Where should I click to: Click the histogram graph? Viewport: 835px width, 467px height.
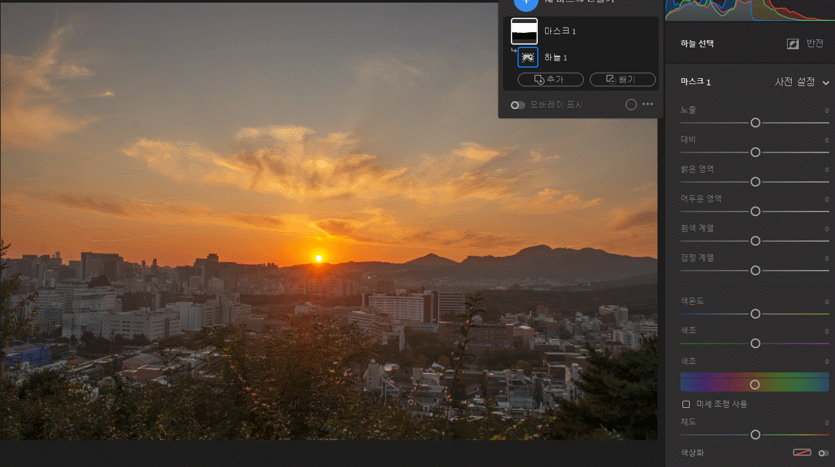click(x=750, y=10)
